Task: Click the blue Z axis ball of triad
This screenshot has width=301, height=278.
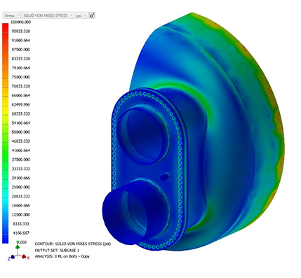Action: point(13,257)
